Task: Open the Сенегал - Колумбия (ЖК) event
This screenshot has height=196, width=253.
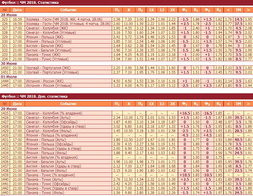Action: tap(44, 28)
